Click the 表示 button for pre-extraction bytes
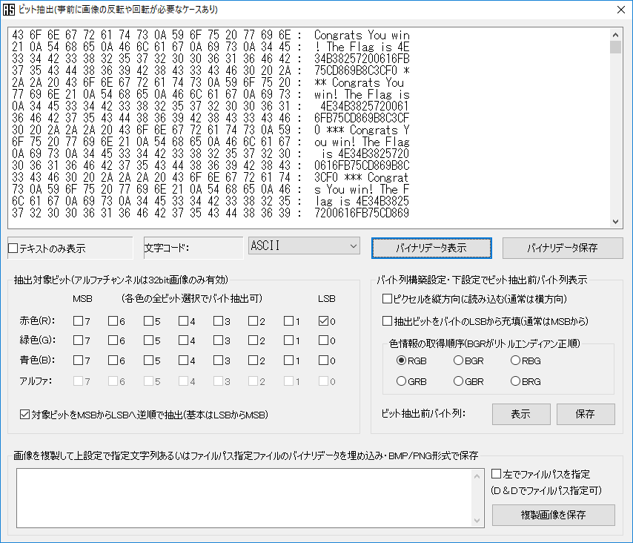633x543 pixels. pos(521,414)
